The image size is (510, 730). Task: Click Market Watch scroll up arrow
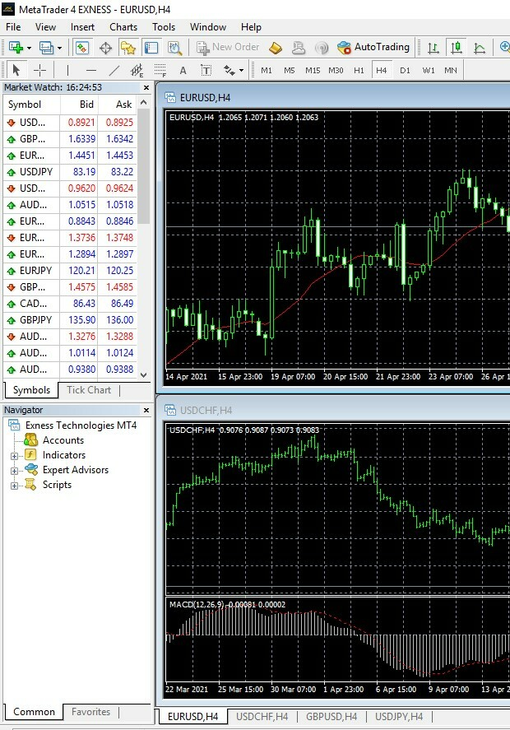click(x=144, y=102)
